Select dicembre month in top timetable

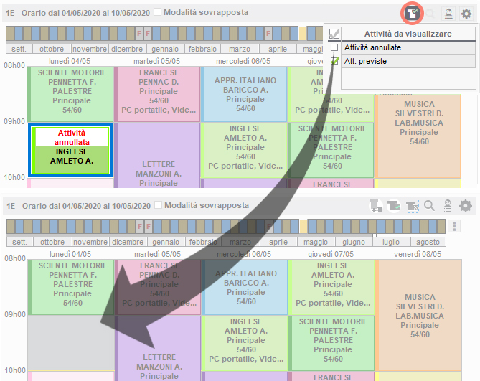coord(127,49)
